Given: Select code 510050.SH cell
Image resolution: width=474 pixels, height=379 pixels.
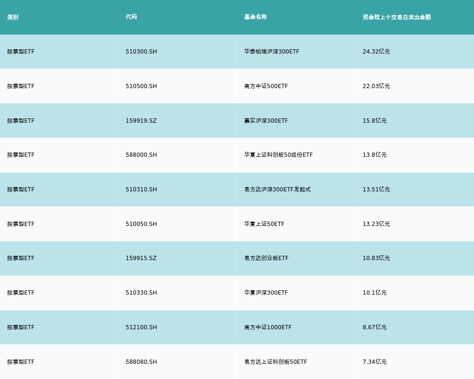Looking at the screenshot, I should coord(141,224).
